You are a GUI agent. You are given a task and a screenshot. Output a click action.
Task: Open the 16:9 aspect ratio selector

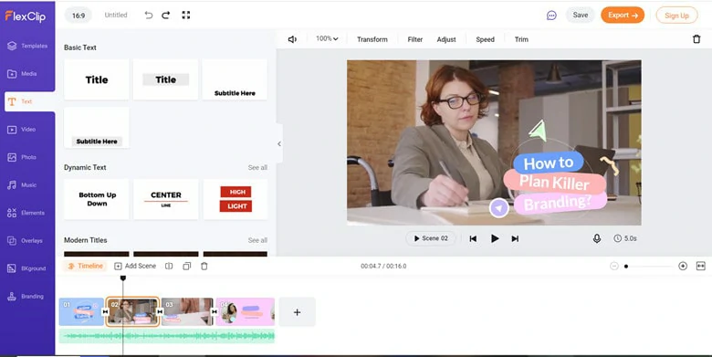coord(79,16)
